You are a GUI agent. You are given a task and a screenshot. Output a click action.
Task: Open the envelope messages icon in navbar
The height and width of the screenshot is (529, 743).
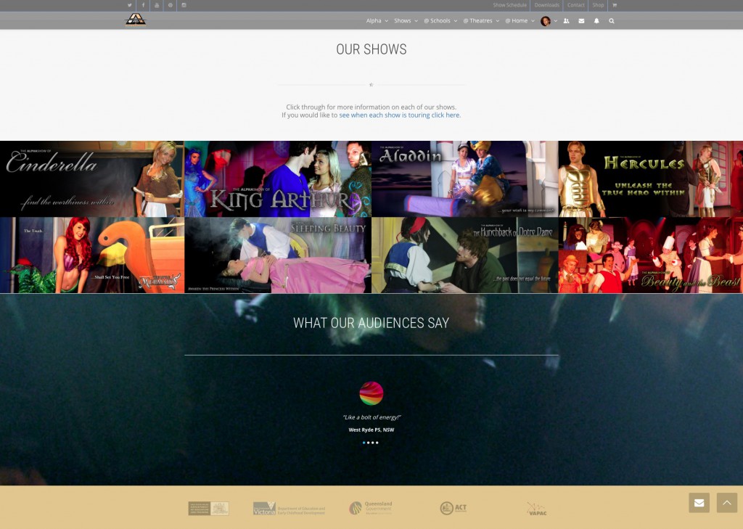[581, 21]
